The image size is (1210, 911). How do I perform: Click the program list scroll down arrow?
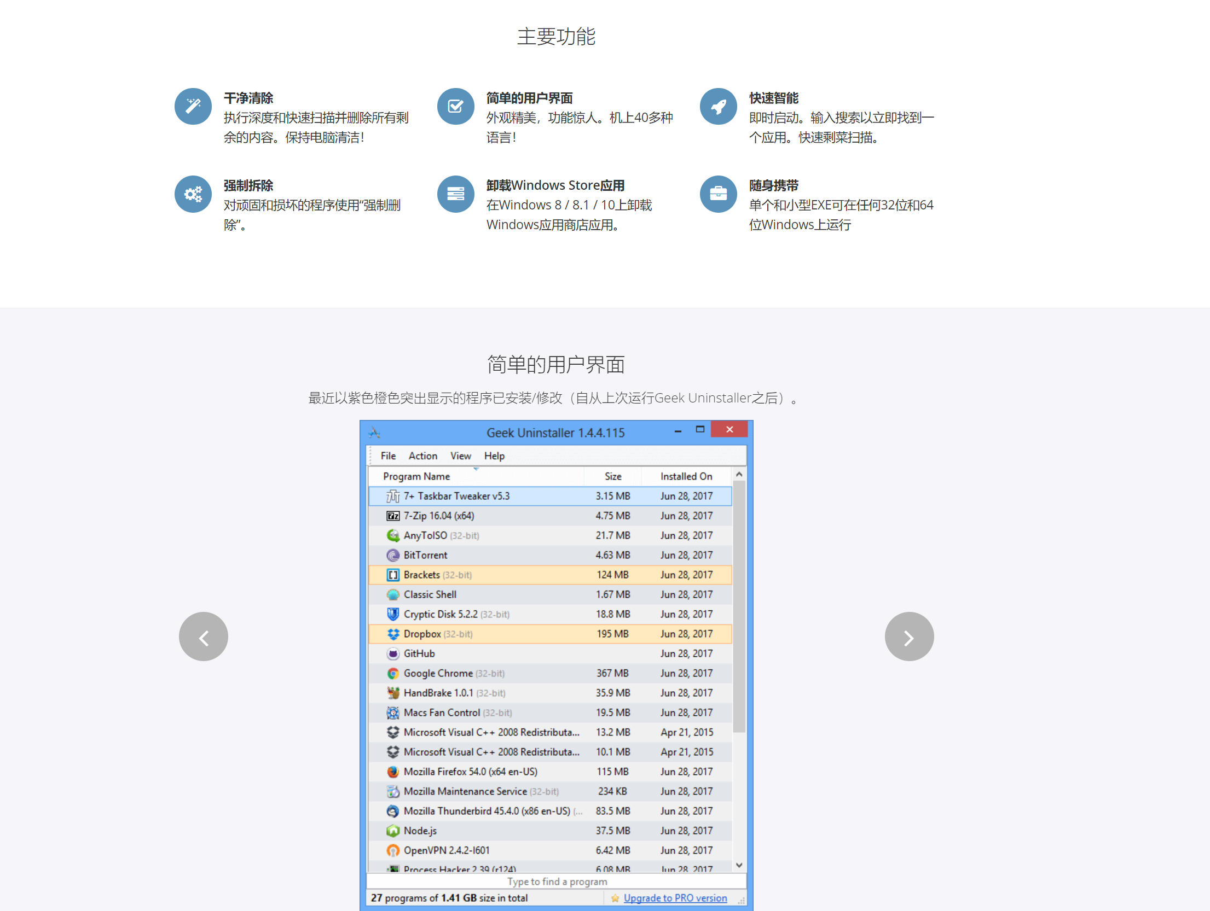click(739, 865)
